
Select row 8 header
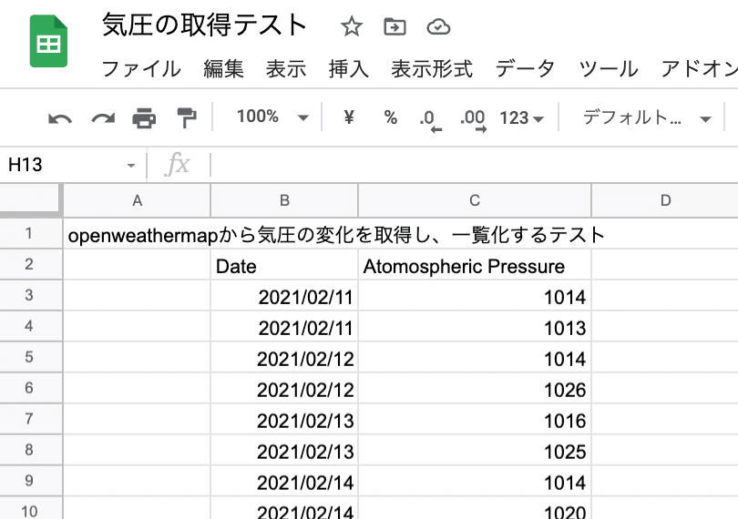point(29,450)
